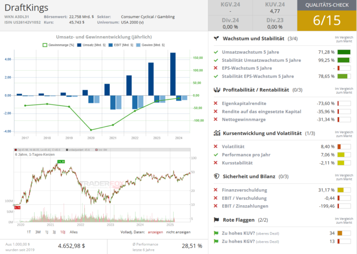Click the red X next to Nettogewinnmarge
Screen dimensions: 357x254
(216, 119)
